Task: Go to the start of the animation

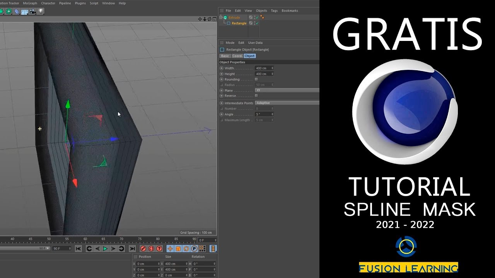Action: coord(79,249)
